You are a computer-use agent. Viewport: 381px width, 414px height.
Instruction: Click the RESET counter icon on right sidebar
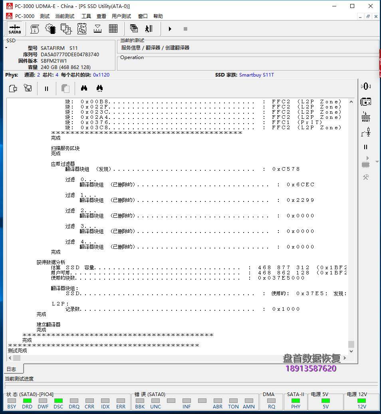(366, 116)
